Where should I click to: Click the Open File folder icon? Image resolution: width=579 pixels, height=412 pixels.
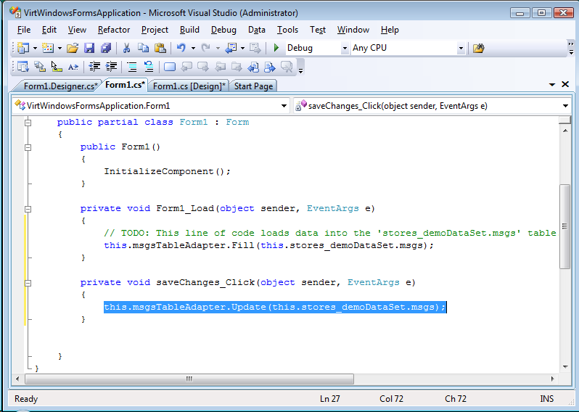(72, 48)
